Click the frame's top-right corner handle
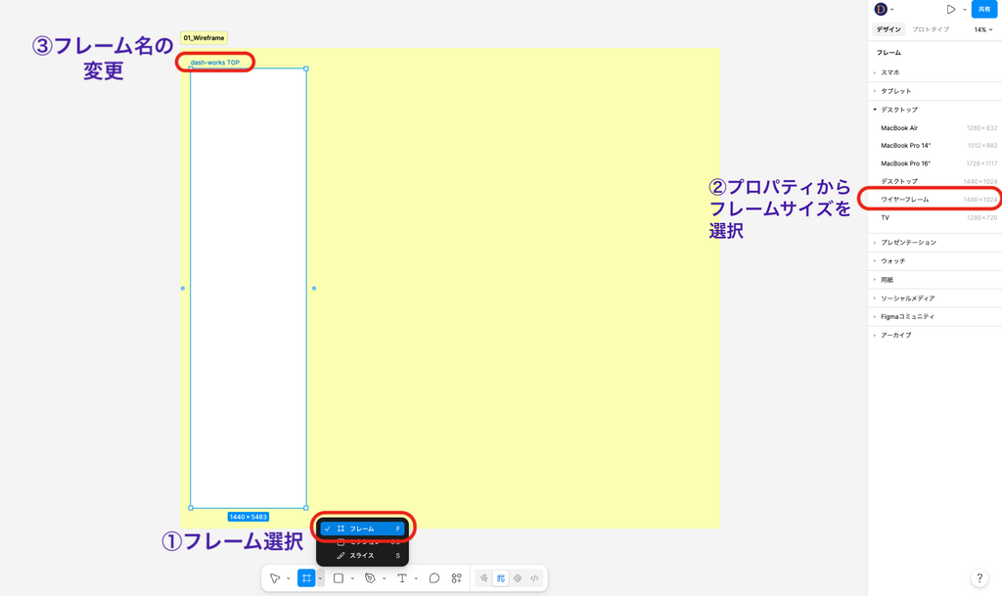The width and height of the screenshot is (1002, 596). click(306, 69)
